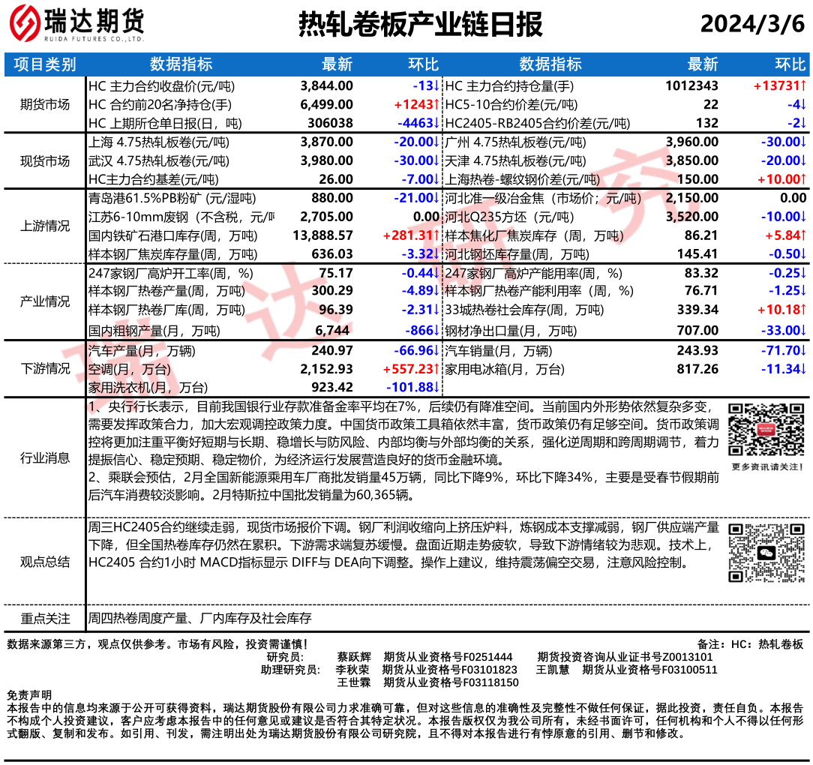Select the 项目类别 column header
The width and height of the screenshot is (813, 765).
[45, 64]
